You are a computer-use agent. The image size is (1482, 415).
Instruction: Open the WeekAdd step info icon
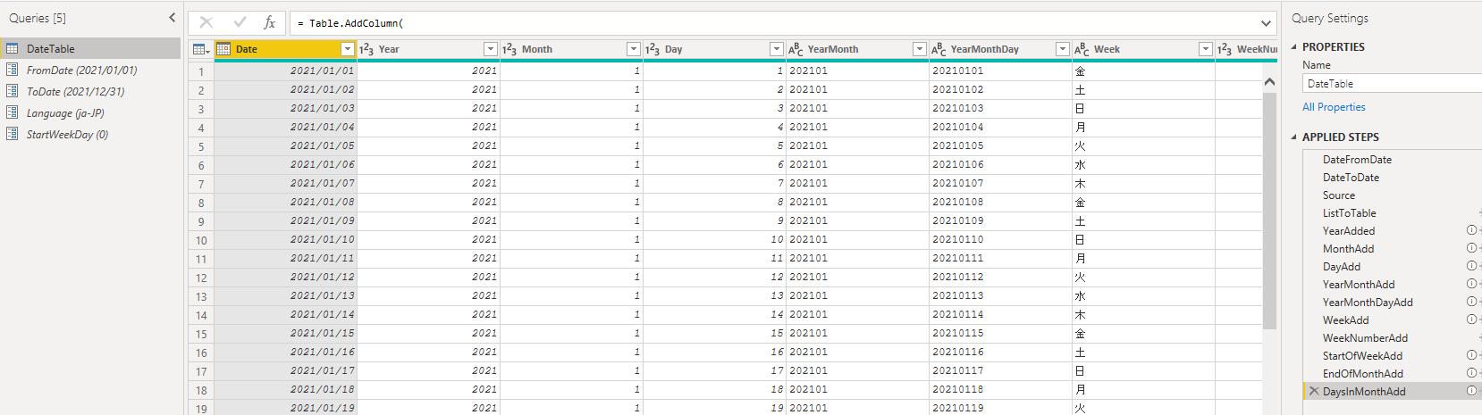pyautogui.click(x=1471, y=320)
